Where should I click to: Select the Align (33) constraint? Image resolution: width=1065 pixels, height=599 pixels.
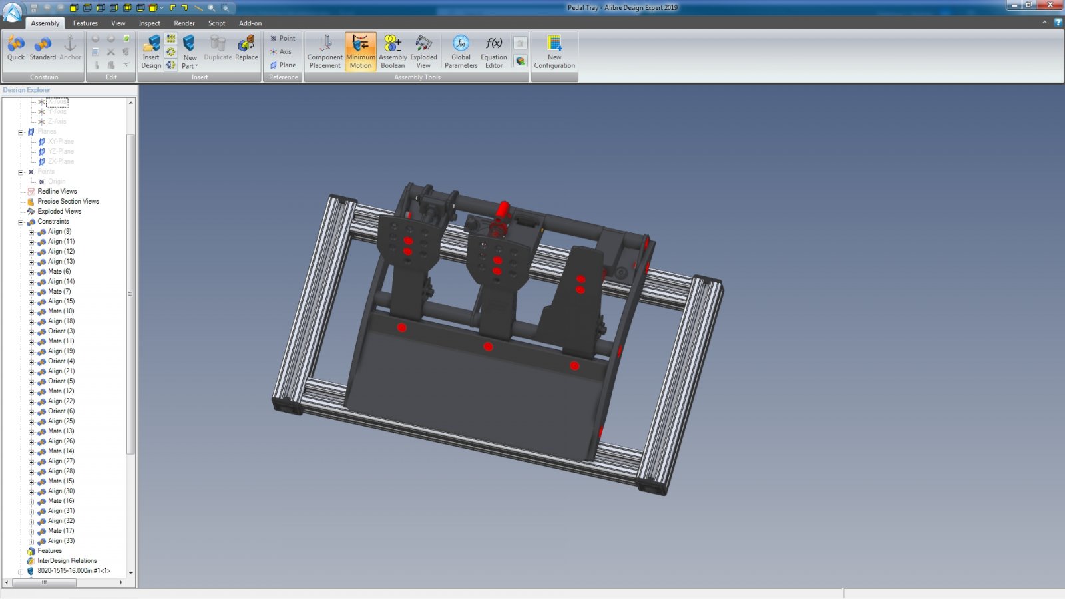pos(61,541)
